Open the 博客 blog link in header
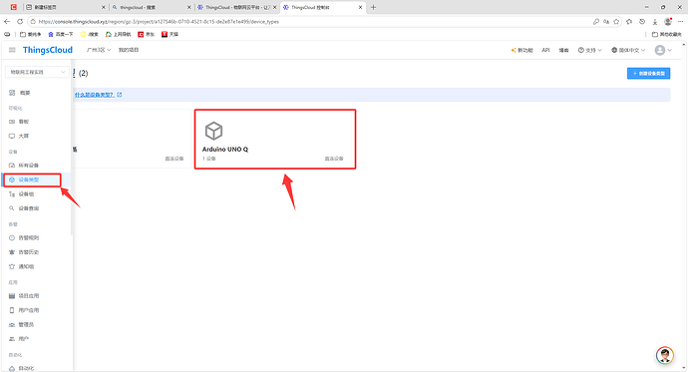This screenshot has height=372, width=688. click(563, 50)
